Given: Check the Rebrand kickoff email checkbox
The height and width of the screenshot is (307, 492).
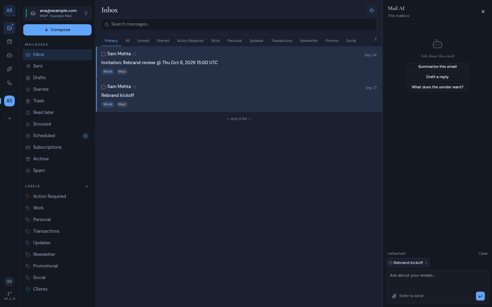Looking at the screenshot, I should [x=104, y=87].
